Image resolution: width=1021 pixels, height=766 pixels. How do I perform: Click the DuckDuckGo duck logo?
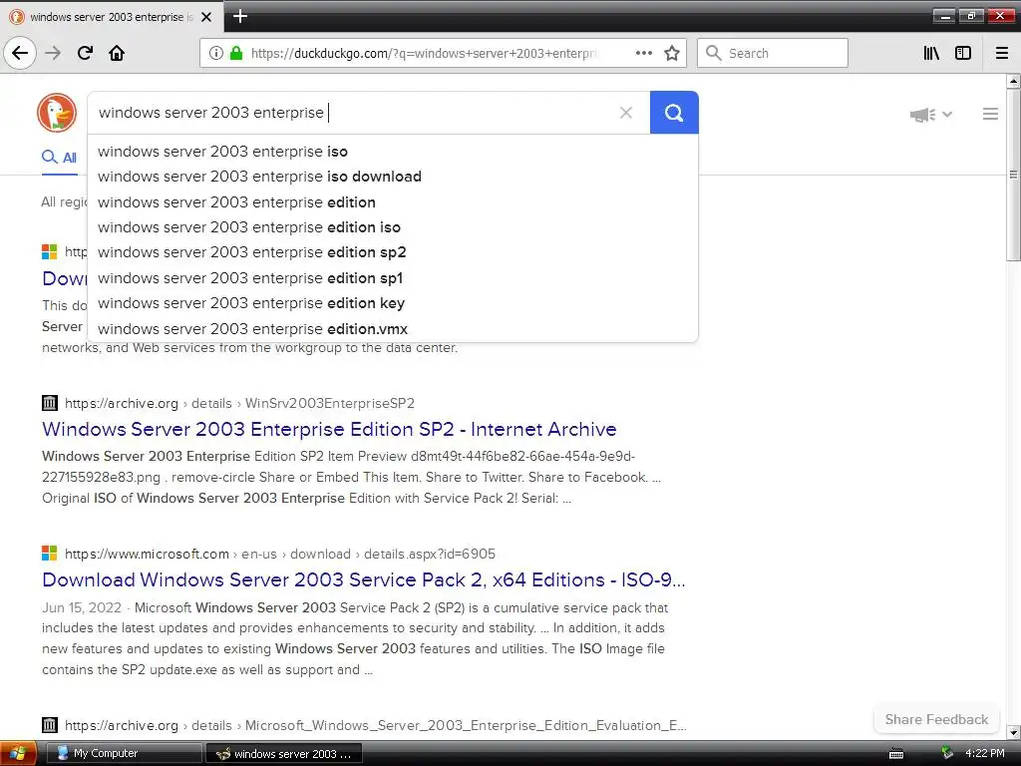(57, 113)
